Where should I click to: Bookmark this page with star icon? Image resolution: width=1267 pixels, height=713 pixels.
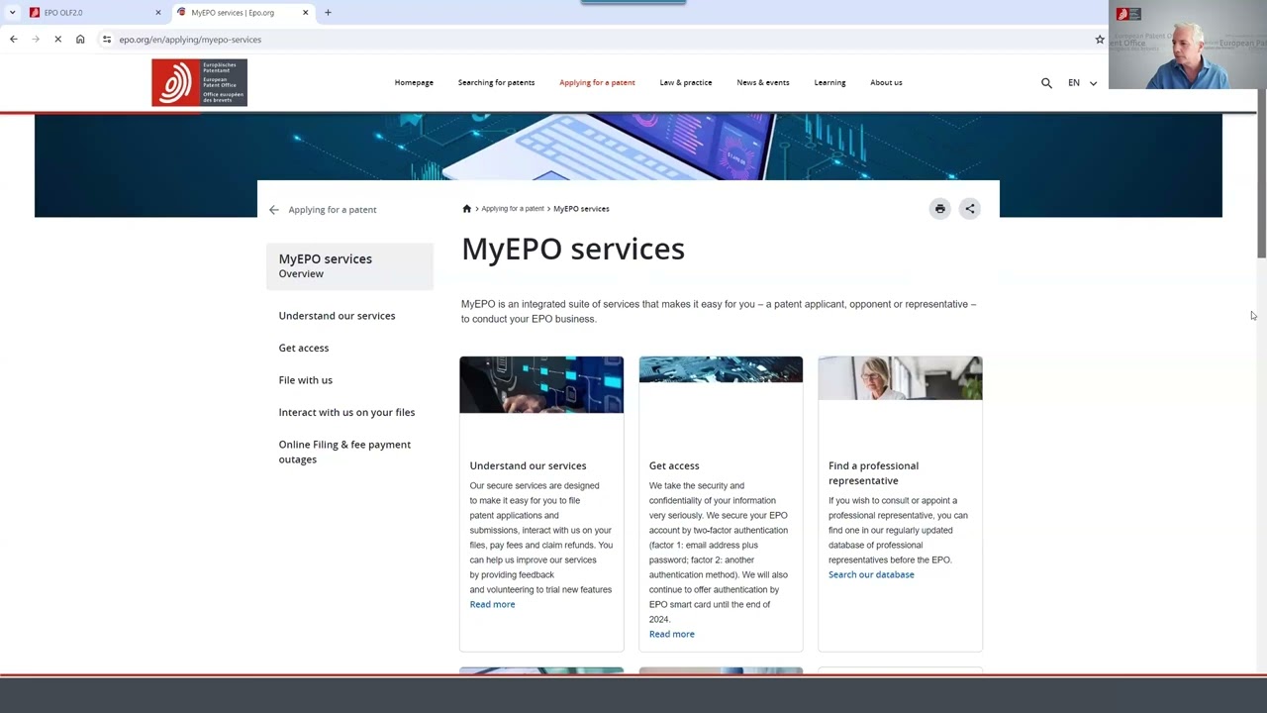[1100, 40]
